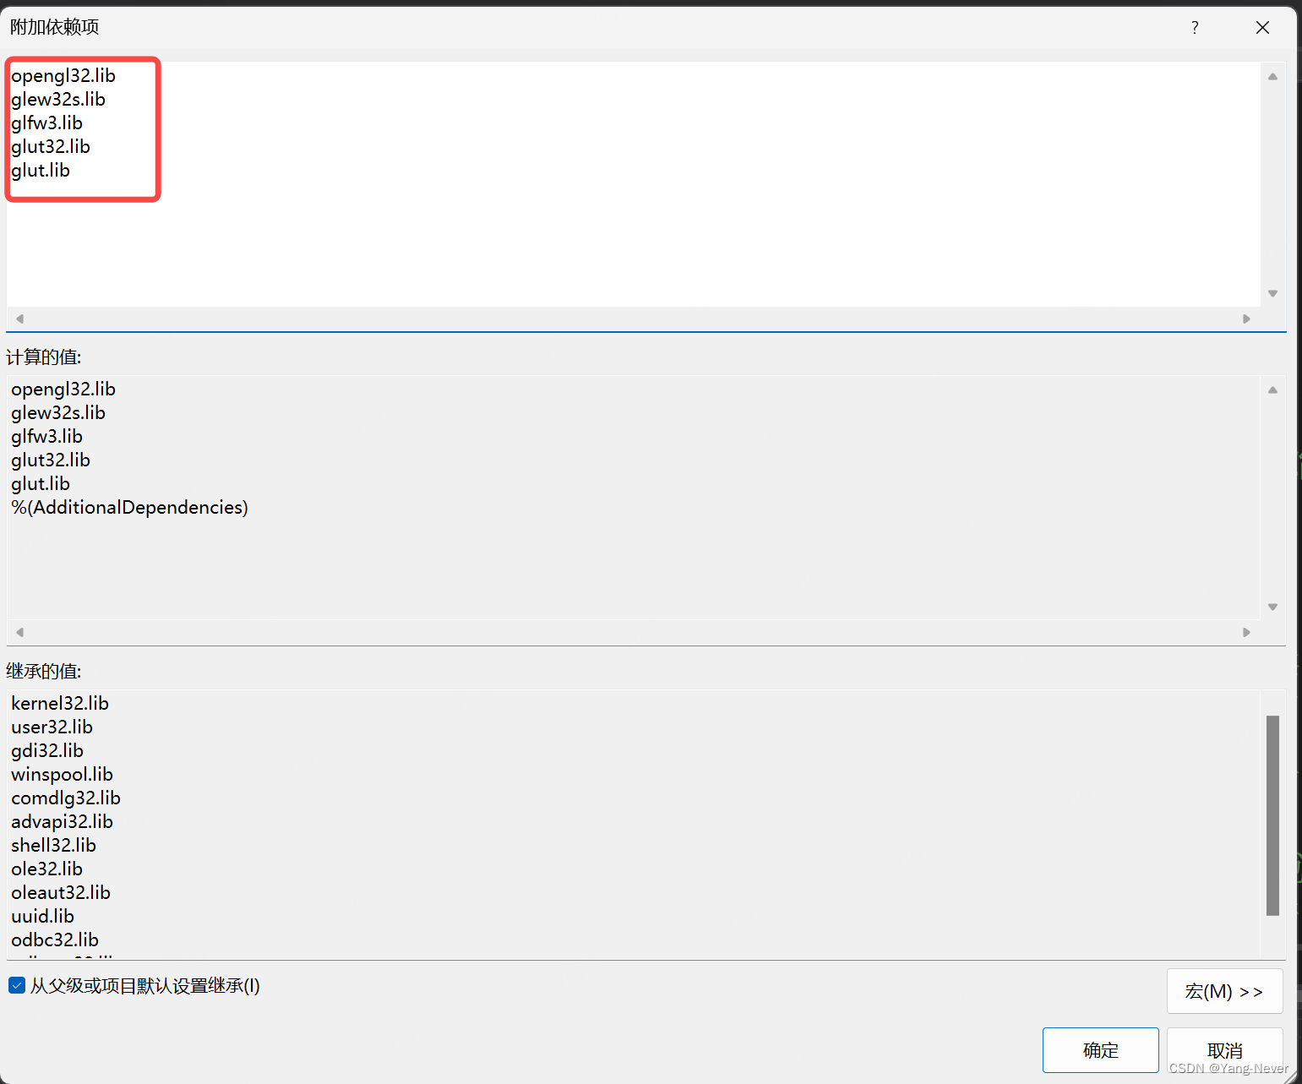Click the edit box scroll right arrow
Image resolution: width=1302 pixels, height=1084 pixels.
pyautogui.click(x=1246, y=319)
